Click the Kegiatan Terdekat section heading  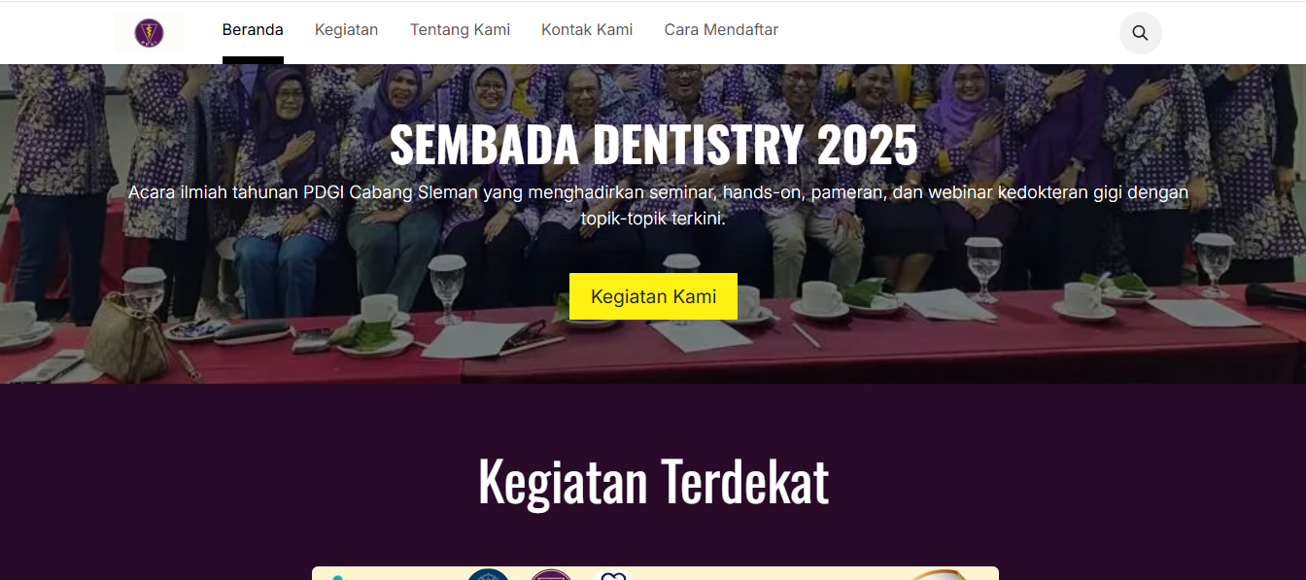coord(653,481)
